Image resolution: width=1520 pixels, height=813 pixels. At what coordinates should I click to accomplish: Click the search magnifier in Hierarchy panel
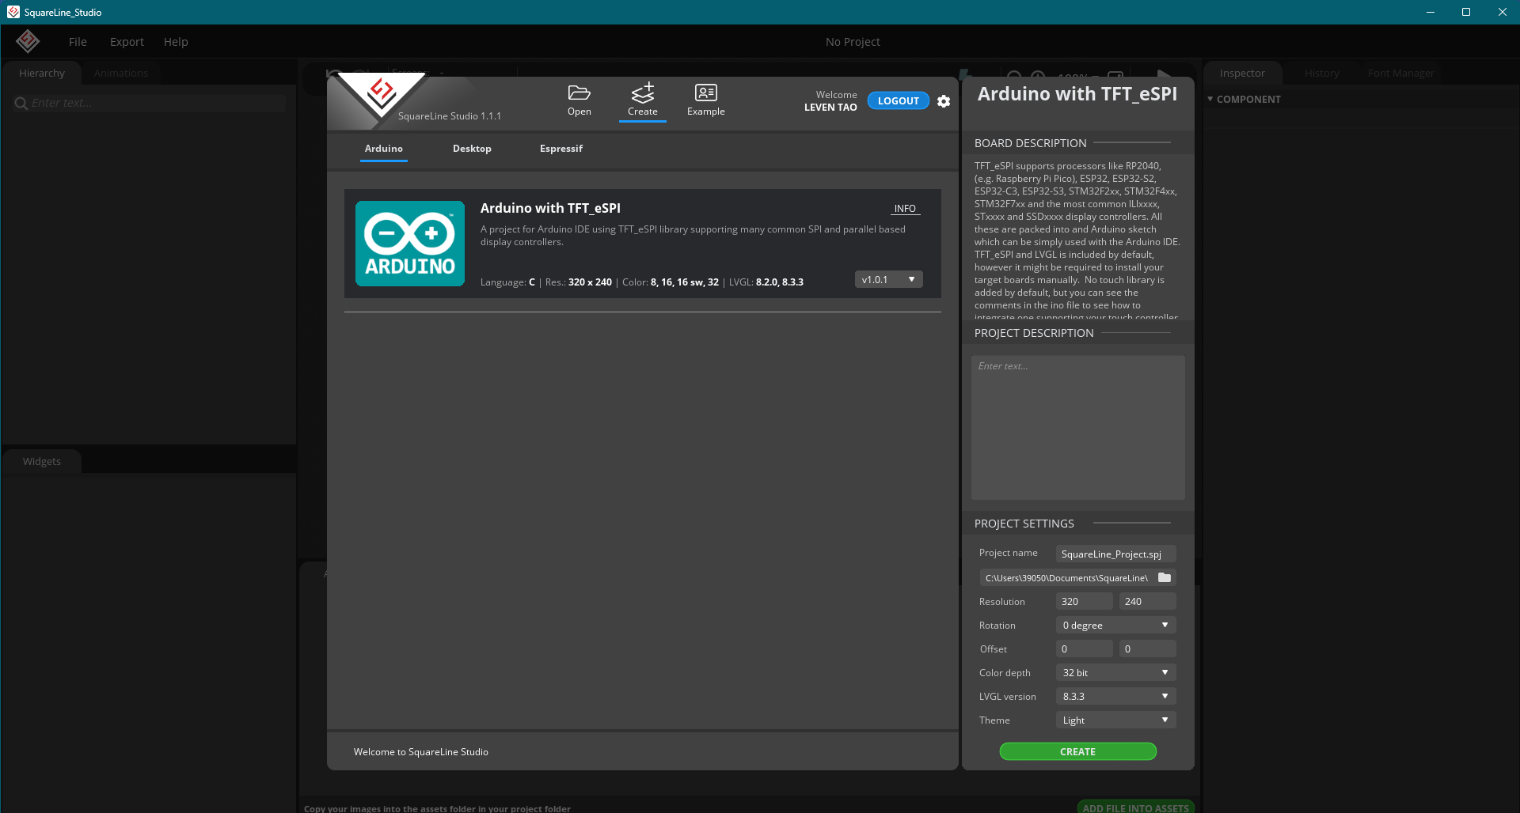point(21,104)
